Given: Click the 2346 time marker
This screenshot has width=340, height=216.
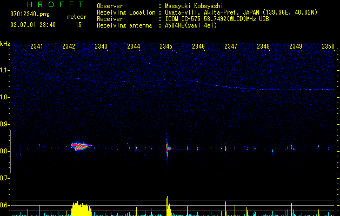Looking at the screenshot, I should click(x=198, y=46).
